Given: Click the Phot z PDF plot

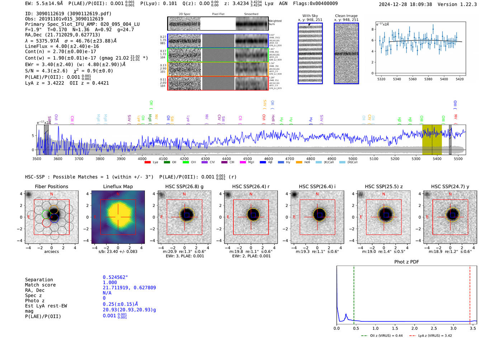Looking at the screenshot, I should click(x=407, y=295).
